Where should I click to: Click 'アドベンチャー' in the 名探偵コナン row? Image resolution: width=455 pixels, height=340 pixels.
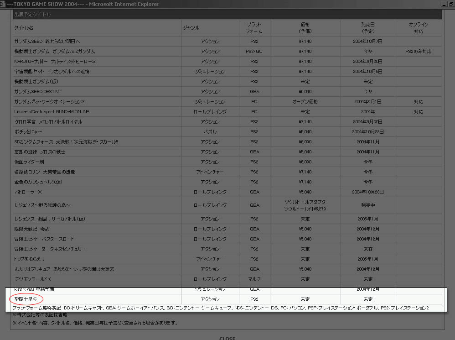pos(210,172)
